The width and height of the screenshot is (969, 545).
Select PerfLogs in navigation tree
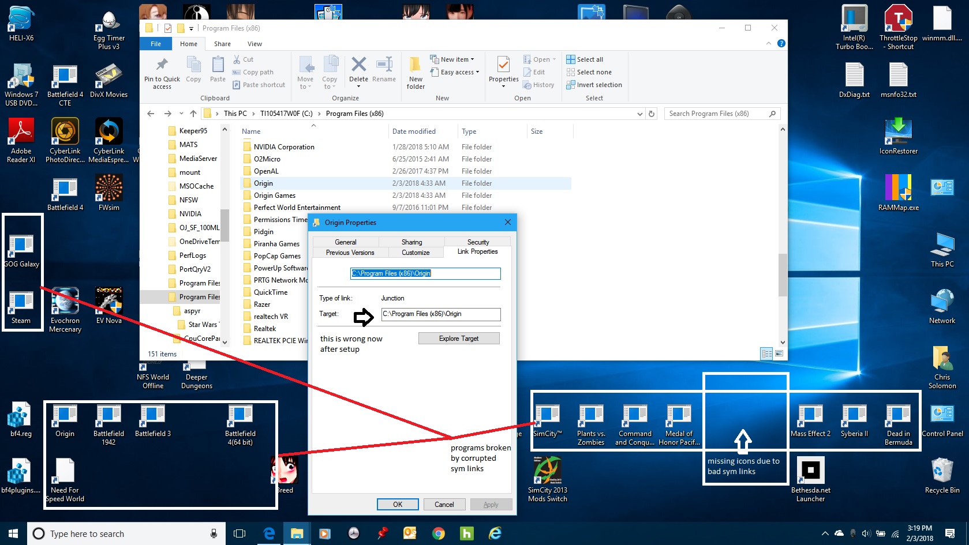click(x=192, y=255)
